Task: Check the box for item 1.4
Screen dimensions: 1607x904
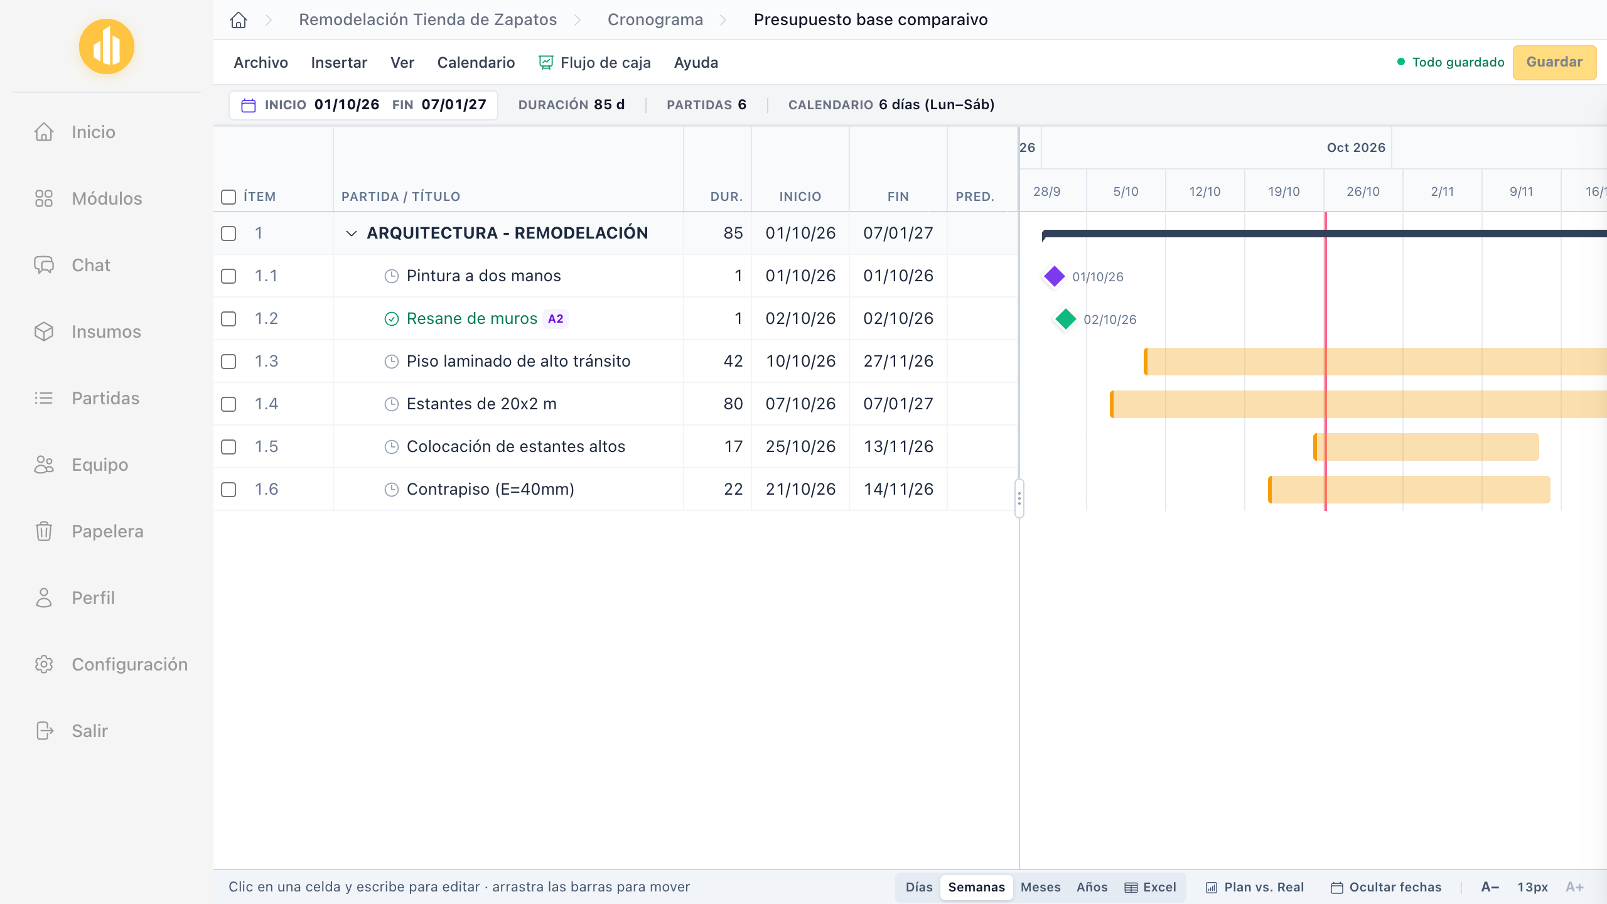Action: tap(228, 404)
